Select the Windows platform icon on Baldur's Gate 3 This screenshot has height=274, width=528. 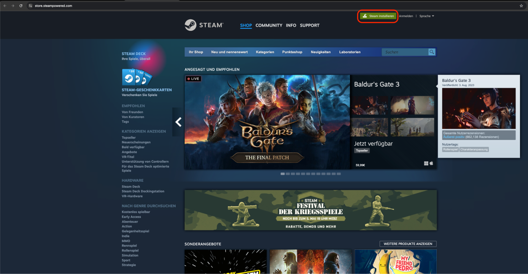(x=426, y=163)
